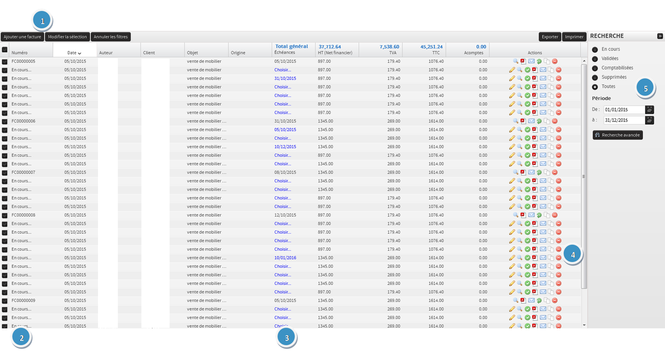Open PDF of invoice FC00000005
665x357 pixels.
click(x=523, y=61)
